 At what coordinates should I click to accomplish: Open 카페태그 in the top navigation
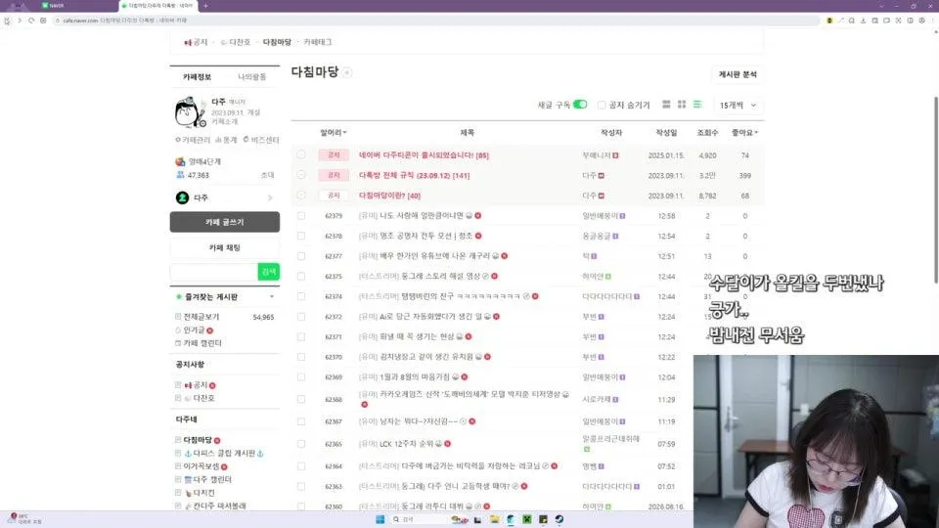317,42
